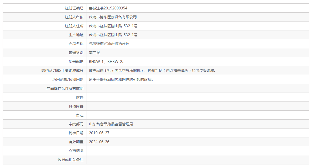Select the description starting 该产品由主机
Image resolution: width=312 pixels, height=166 pixels.
(153, 71)
